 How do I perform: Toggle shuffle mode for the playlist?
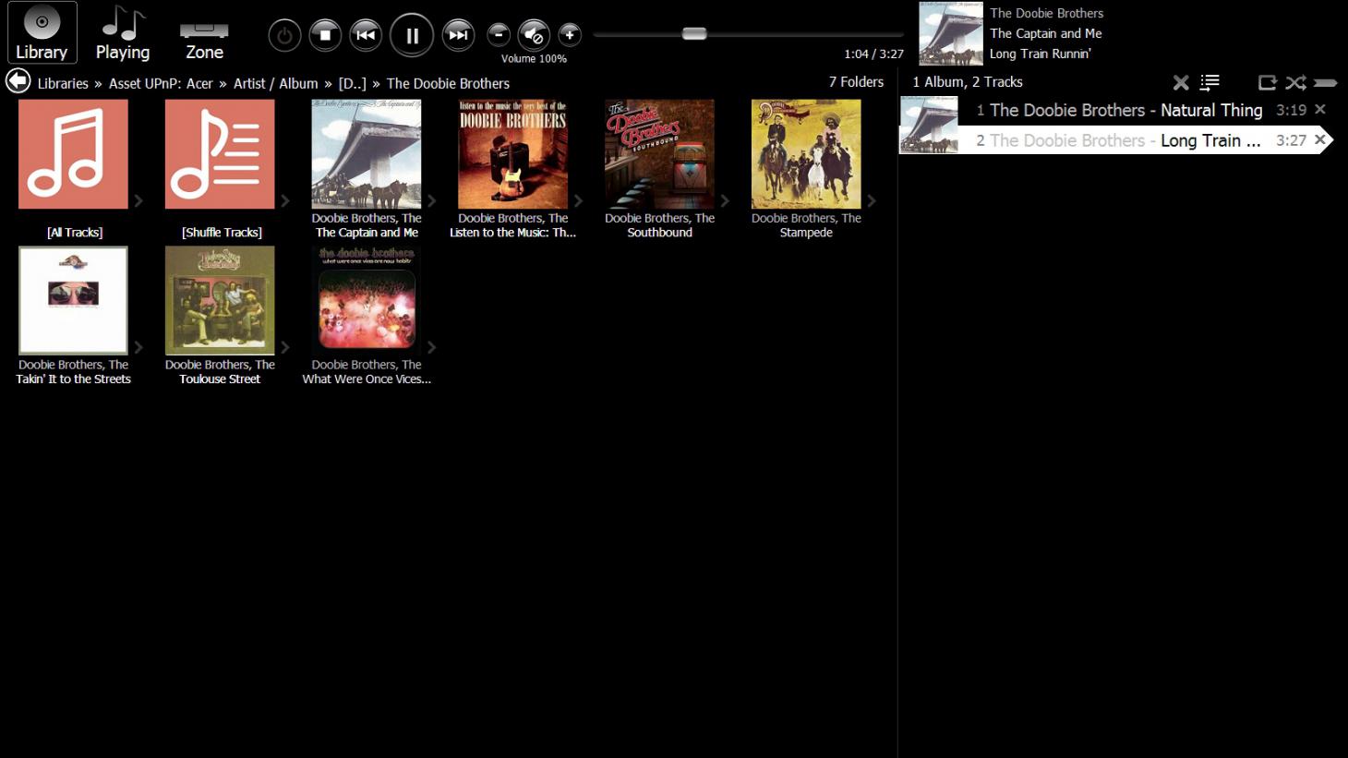tap(1296, 82)
